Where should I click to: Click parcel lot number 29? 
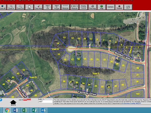(x=123, y=85)
